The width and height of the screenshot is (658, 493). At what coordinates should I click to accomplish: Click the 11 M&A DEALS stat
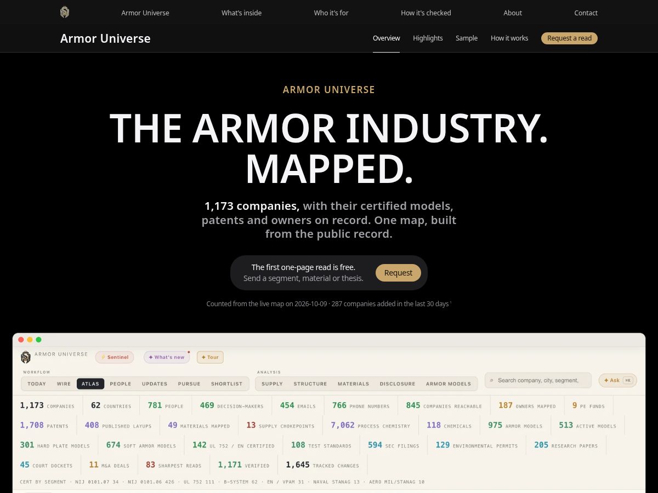coord(109,465)
